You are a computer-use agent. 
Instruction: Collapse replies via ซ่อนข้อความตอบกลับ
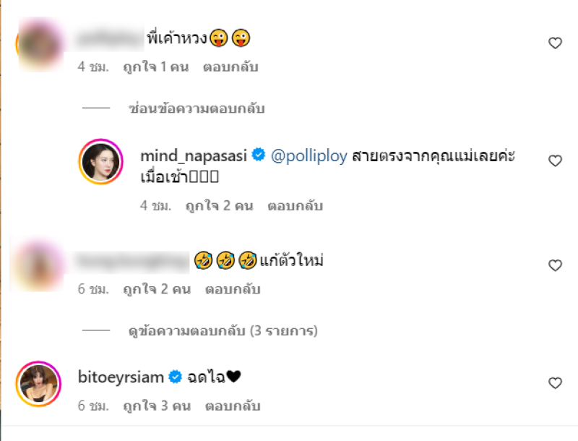click(197, 108)
